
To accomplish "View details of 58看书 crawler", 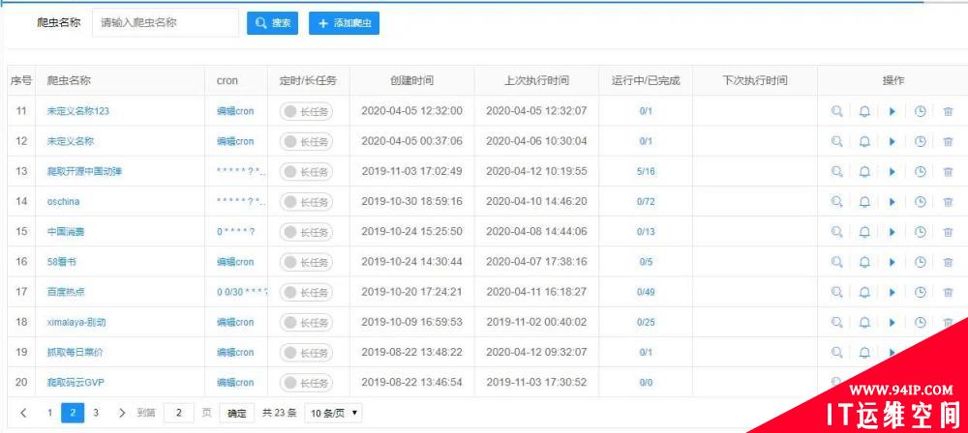I will tap(836, 262).
